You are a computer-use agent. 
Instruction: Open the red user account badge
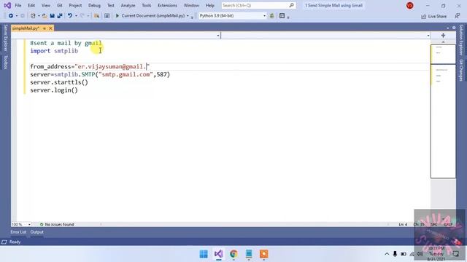pos(410,5)
